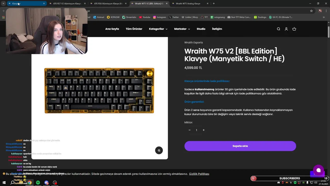Open Chrome from the Windows taskbar
This screenshot has height=186, width=330.
tap(30, 183)
